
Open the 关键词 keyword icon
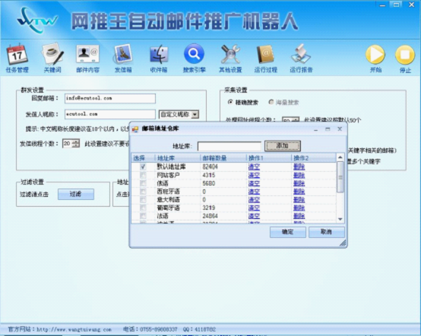point(52,55)
